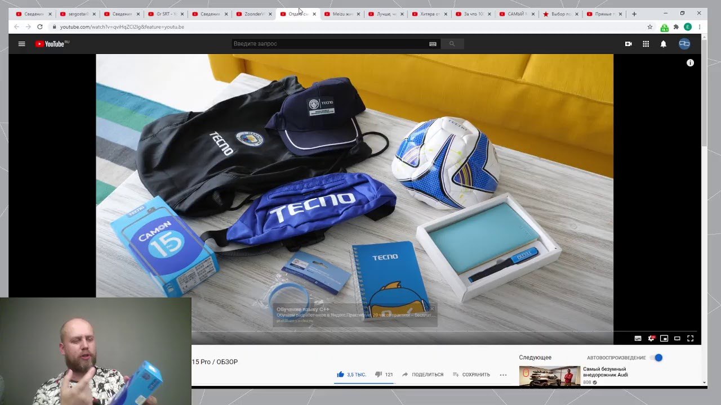721x405 pixels.
Task: Click СОХРАНИТЬ save button
Action: point(471,375)
